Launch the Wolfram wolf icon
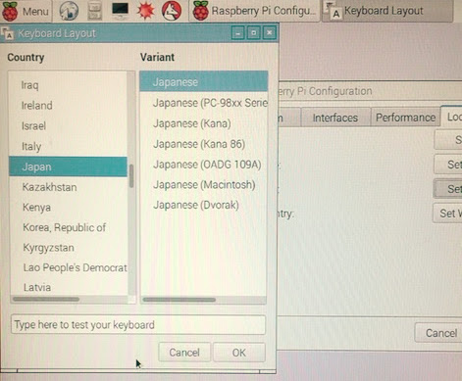This screenshot has width=462, height=381. pos(172,11)
